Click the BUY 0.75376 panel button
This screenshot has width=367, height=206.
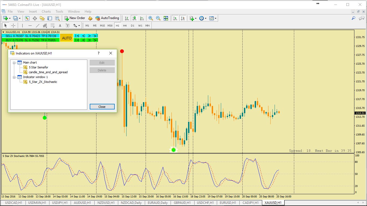tap(31, 40)
